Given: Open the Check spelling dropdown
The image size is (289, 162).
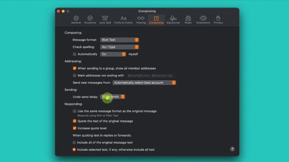Looking at the screenshot, I should click(119, 47).
